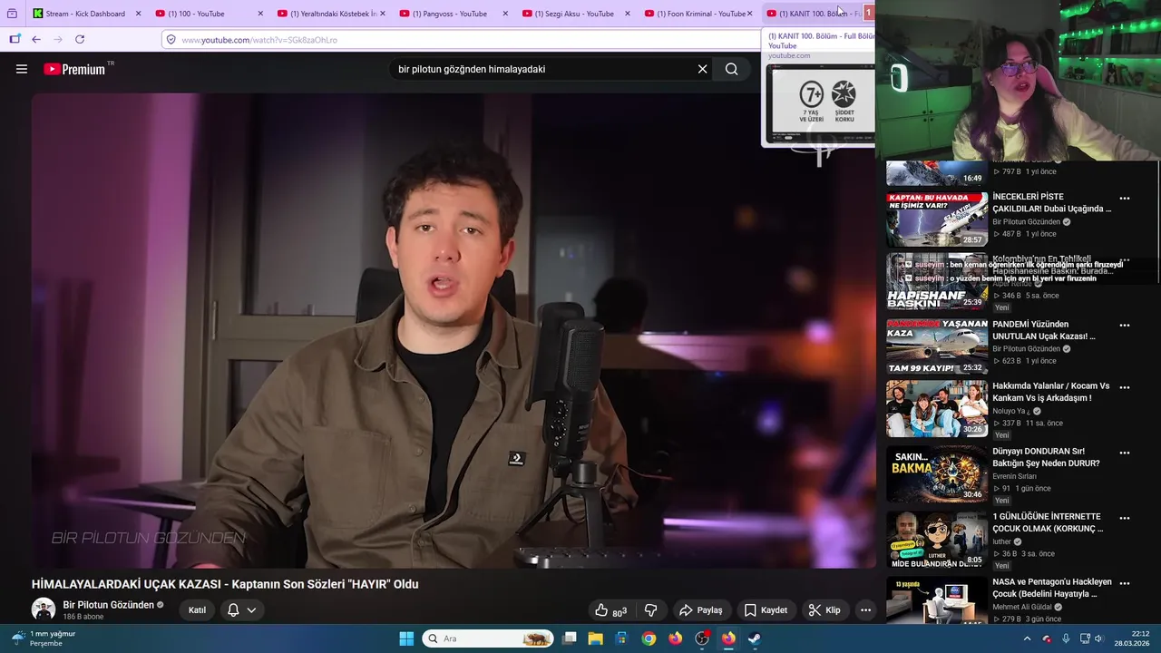Open Steam from taskbar
The height and width of the screenshot is (653, 1161).
point(755,638)
